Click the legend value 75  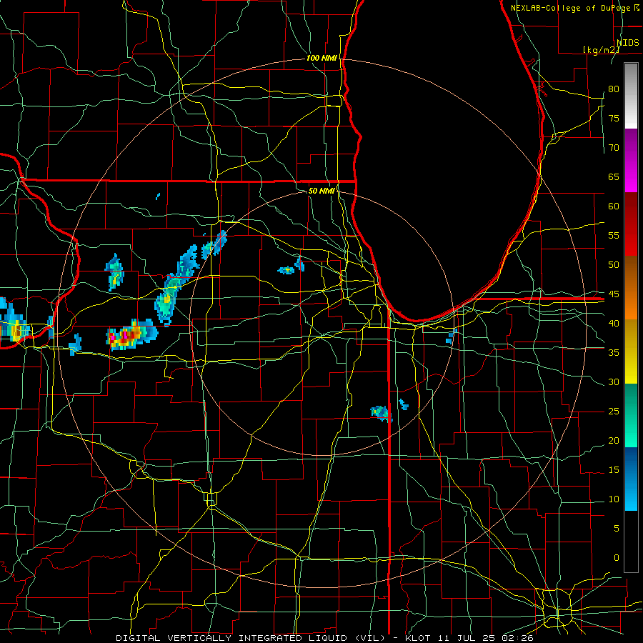click(x=614, y=118)
